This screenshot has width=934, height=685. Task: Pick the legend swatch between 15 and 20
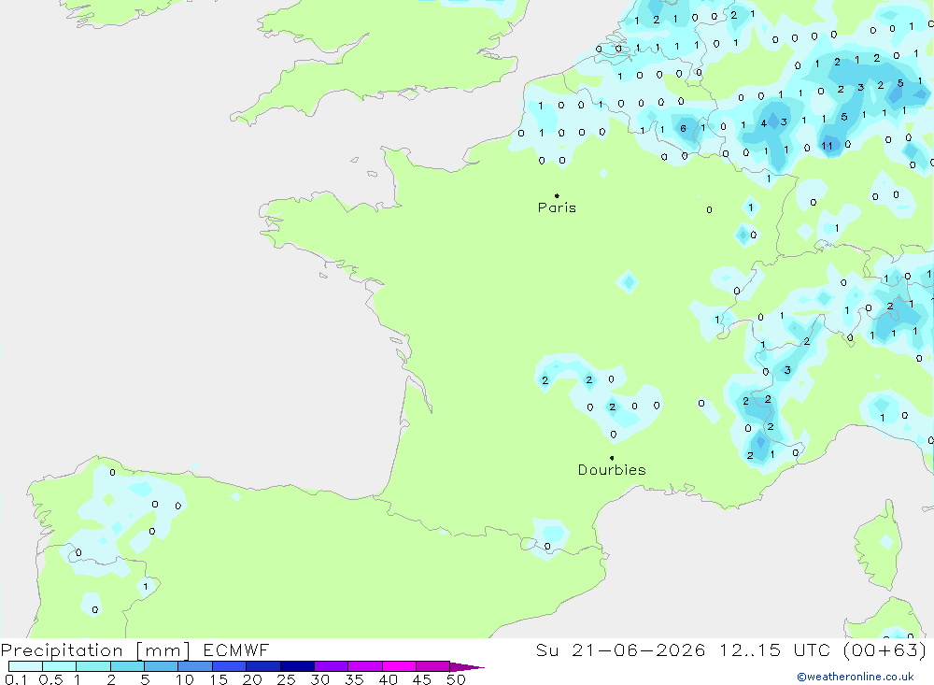[x=230, y=666]
